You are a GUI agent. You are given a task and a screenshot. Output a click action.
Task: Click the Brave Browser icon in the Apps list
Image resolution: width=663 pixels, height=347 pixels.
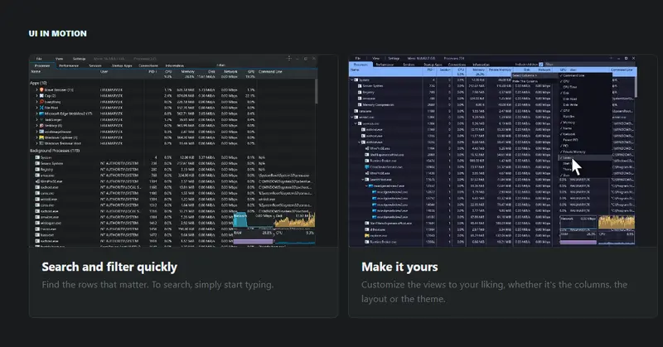[x=41, y=90]
